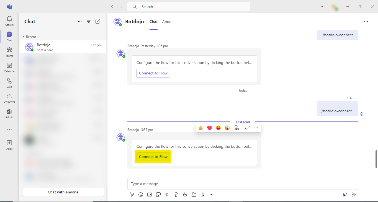Click the Botdojo avatar in chat header
This screenshot has height=202, width=378.
tap(118, 22)
